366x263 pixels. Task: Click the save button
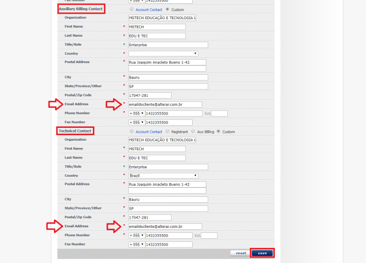click(262, 253)
